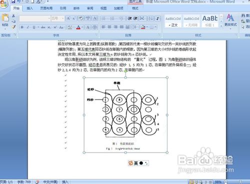Click the Asian layout icon
This screenshot has height=184, width=250.
pyautogui.click(x=142, y=18)
